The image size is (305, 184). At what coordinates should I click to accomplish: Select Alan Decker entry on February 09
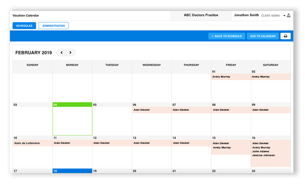pos(271,110)
